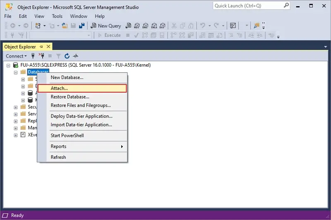Open the View menu
Image resolution: width=331 pixels, height=220 pixels.
39,16
